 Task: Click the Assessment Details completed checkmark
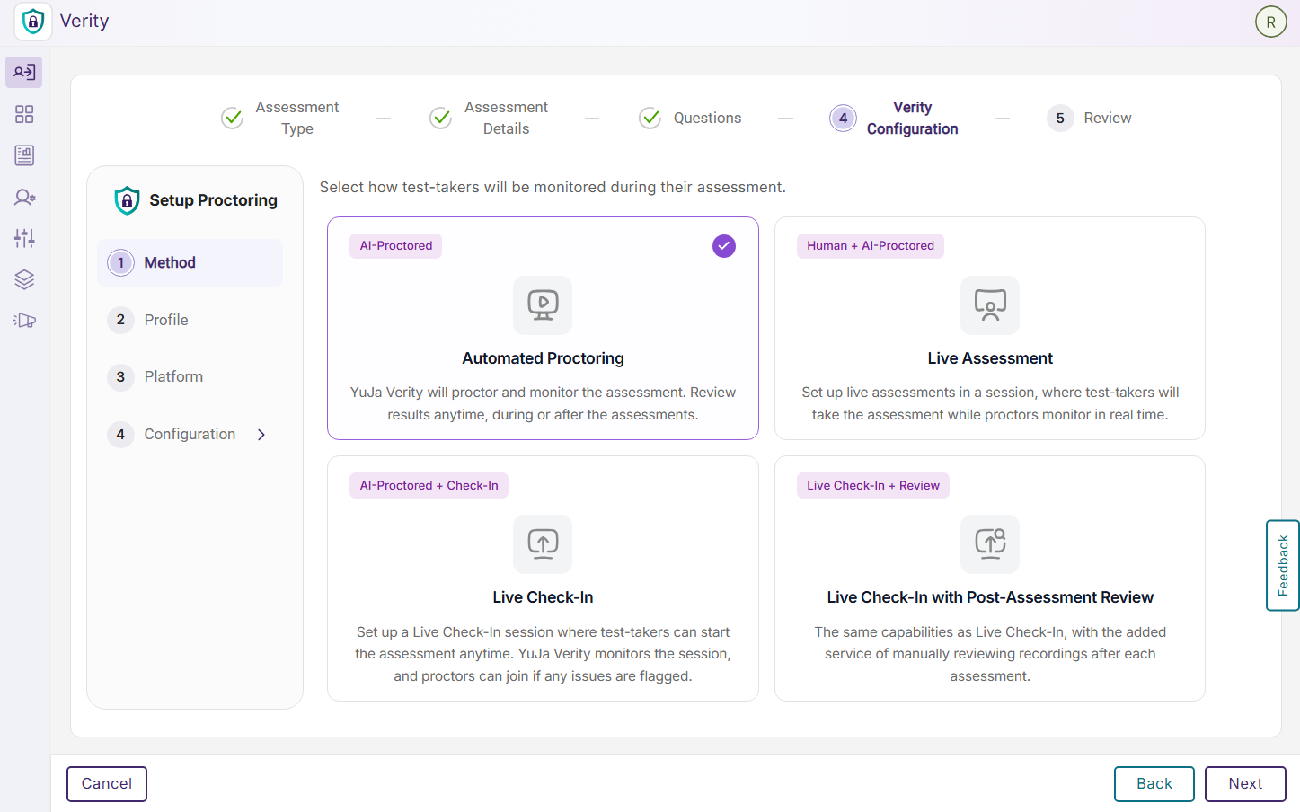pyautogui.click(x=441, y=118)
